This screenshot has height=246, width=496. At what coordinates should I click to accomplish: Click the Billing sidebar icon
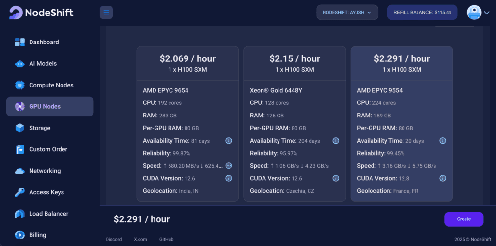pos(20,235)
